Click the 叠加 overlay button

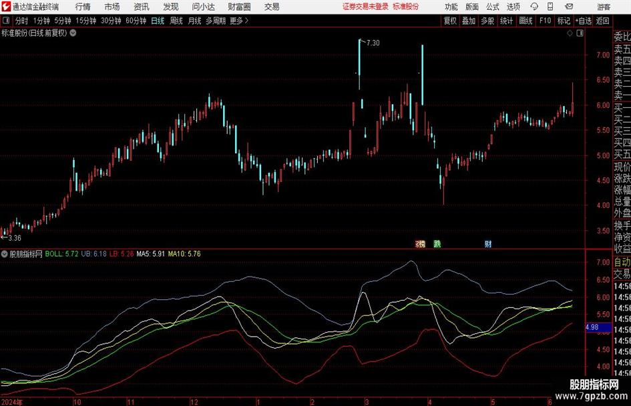click(469, 21)
